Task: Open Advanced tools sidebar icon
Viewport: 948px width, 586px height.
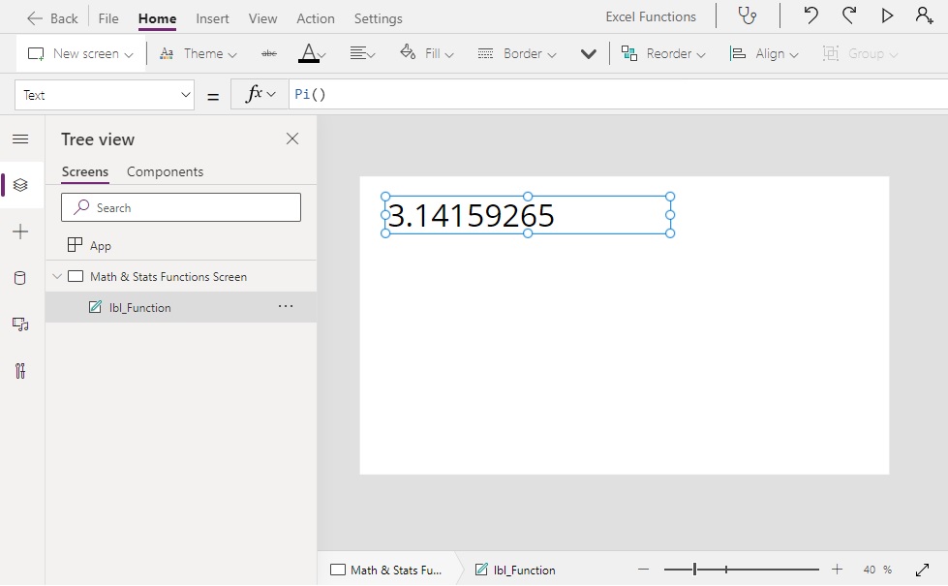Action: coord(20,371)
